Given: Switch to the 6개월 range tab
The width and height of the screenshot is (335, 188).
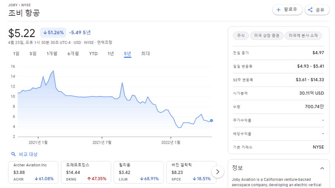Looking at the screenshot, I should (73, 54).
